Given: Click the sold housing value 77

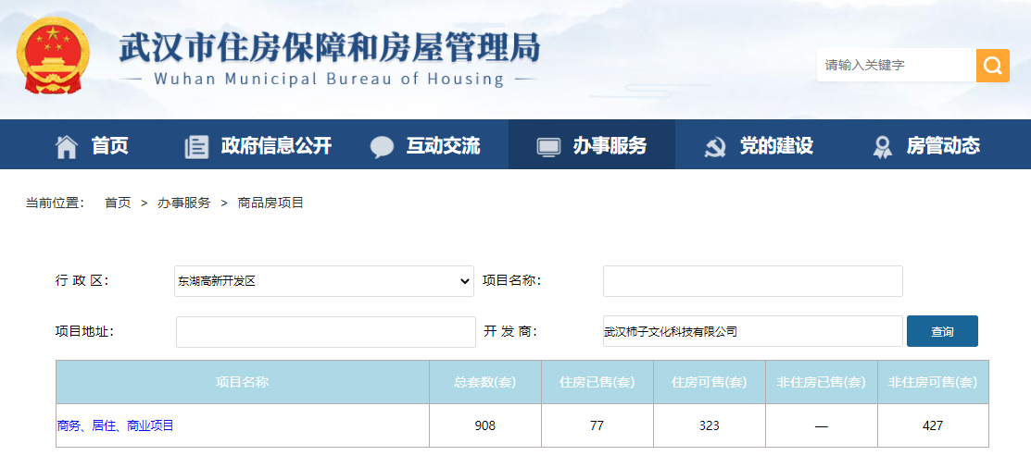Looking at the screenshot, I should point(597,426).
